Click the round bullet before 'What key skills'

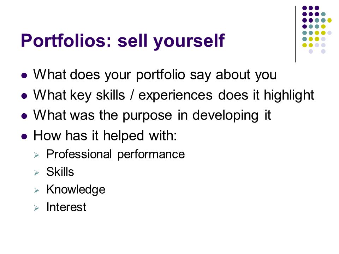(24, 96)
